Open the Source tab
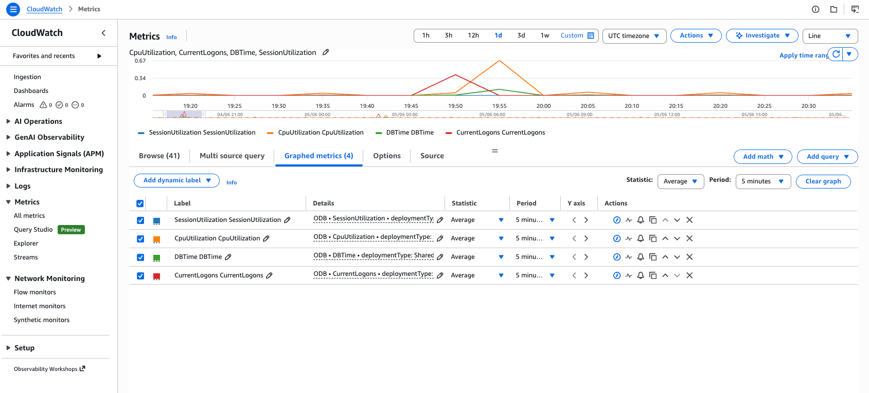The image size is (869, 393). [432, 156]
